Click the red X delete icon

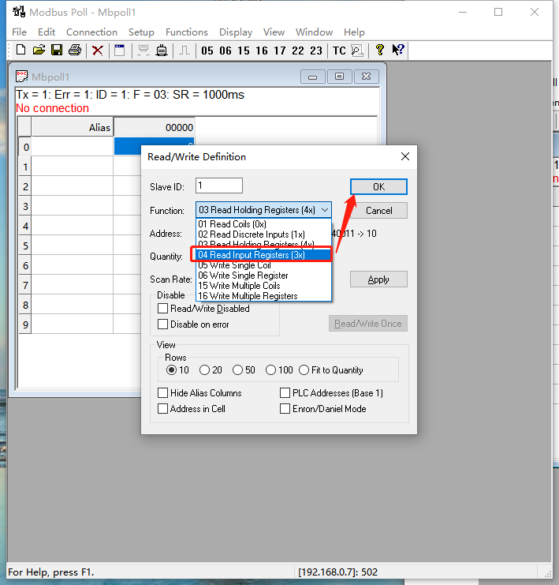coord(98,51)
